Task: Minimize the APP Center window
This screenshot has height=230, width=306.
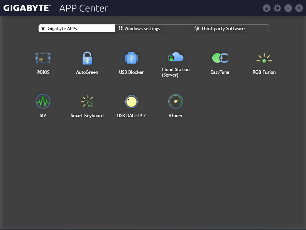Action: pyautogui.click(x=288, y=8)
